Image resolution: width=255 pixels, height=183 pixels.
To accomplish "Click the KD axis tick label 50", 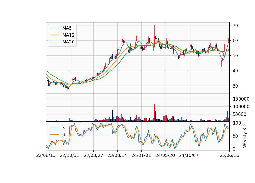I will click(x=235, y=136).
